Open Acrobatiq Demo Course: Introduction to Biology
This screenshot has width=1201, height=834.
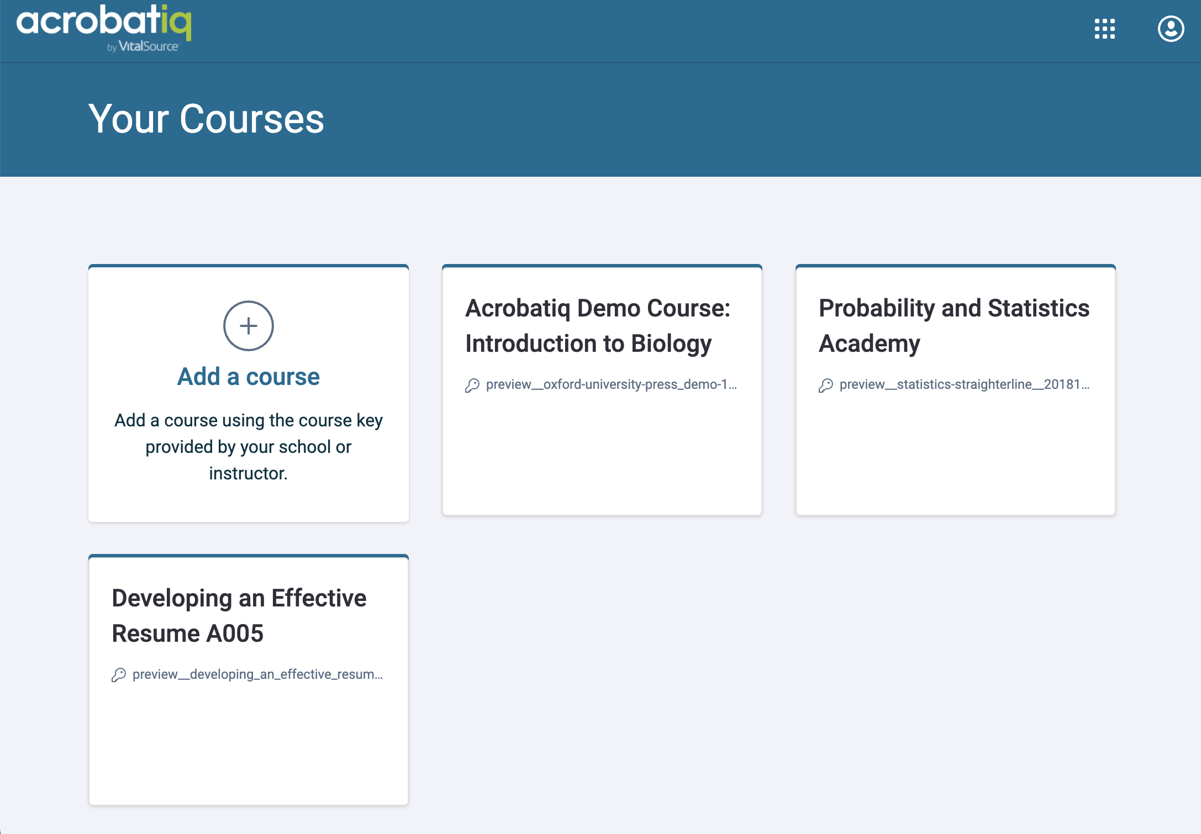[x=597, y=325]
